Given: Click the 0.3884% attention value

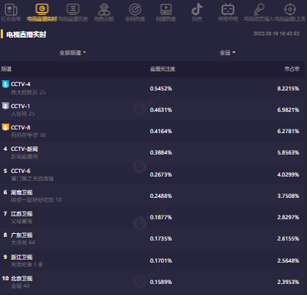Looking at the screenshot, I should [161, 152].
